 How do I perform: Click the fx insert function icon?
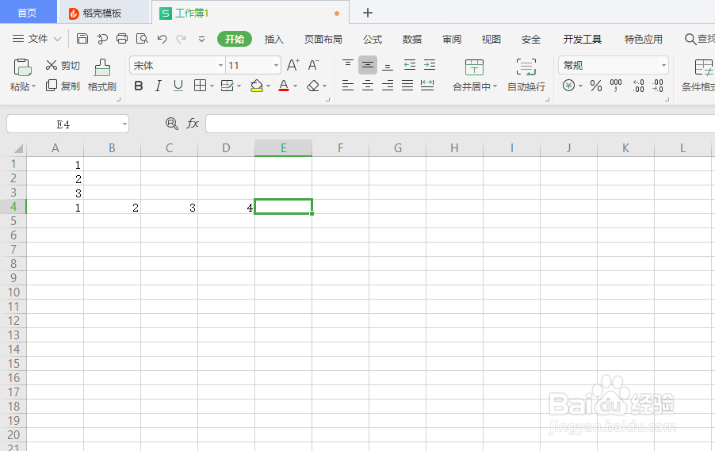[193, 124]
